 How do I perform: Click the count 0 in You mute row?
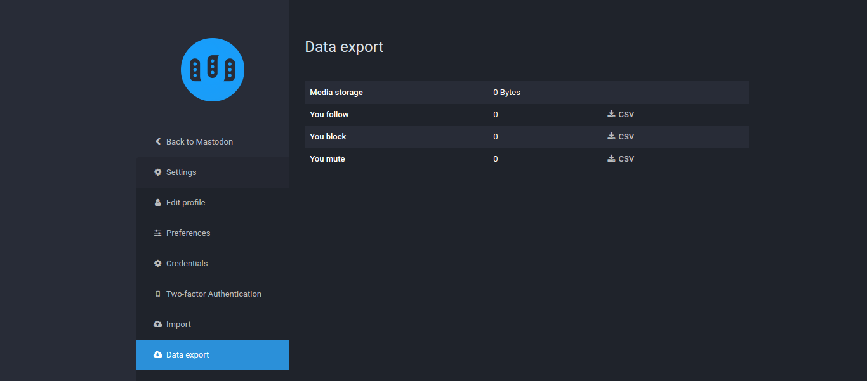[x=496, y=159]
